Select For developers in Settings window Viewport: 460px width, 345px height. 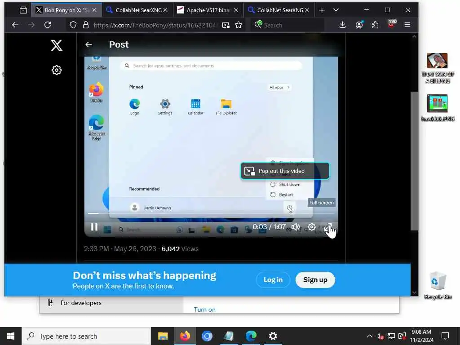point(81,303)
